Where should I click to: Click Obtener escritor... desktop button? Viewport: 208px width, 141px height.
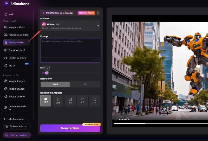coord(17,135)
